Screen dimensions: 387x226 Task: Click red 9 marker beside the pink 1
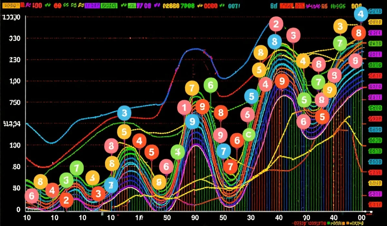pyautogui.click(x=203, y=107)
